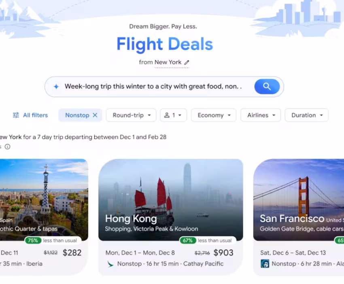The height and width of the screenshot is (284, 344).
Task: Click the Cathay Pacific airline logo
Action: click(x=110, y=264)
